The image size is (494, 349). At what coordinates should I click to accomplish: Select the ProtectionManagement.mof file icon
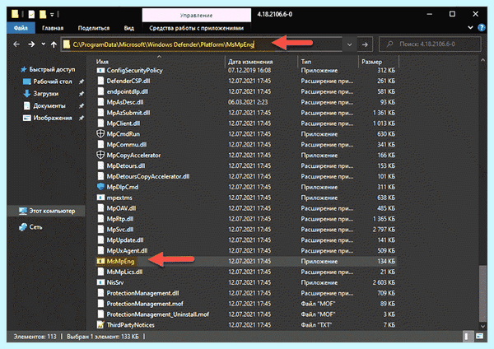click(100, 304)
